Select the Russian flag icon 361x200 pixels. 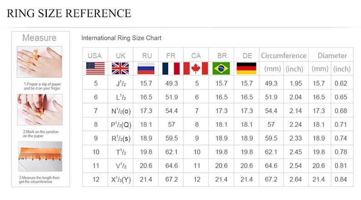coord(146,69)
